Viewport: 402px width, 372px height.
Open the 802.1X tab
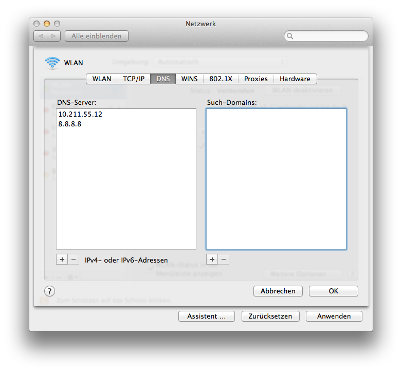[x=221, y=79]
